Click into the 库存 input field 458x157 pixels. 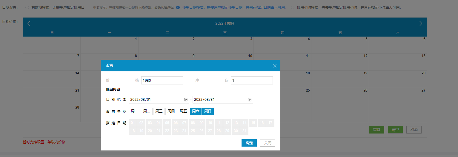(251, 80)
